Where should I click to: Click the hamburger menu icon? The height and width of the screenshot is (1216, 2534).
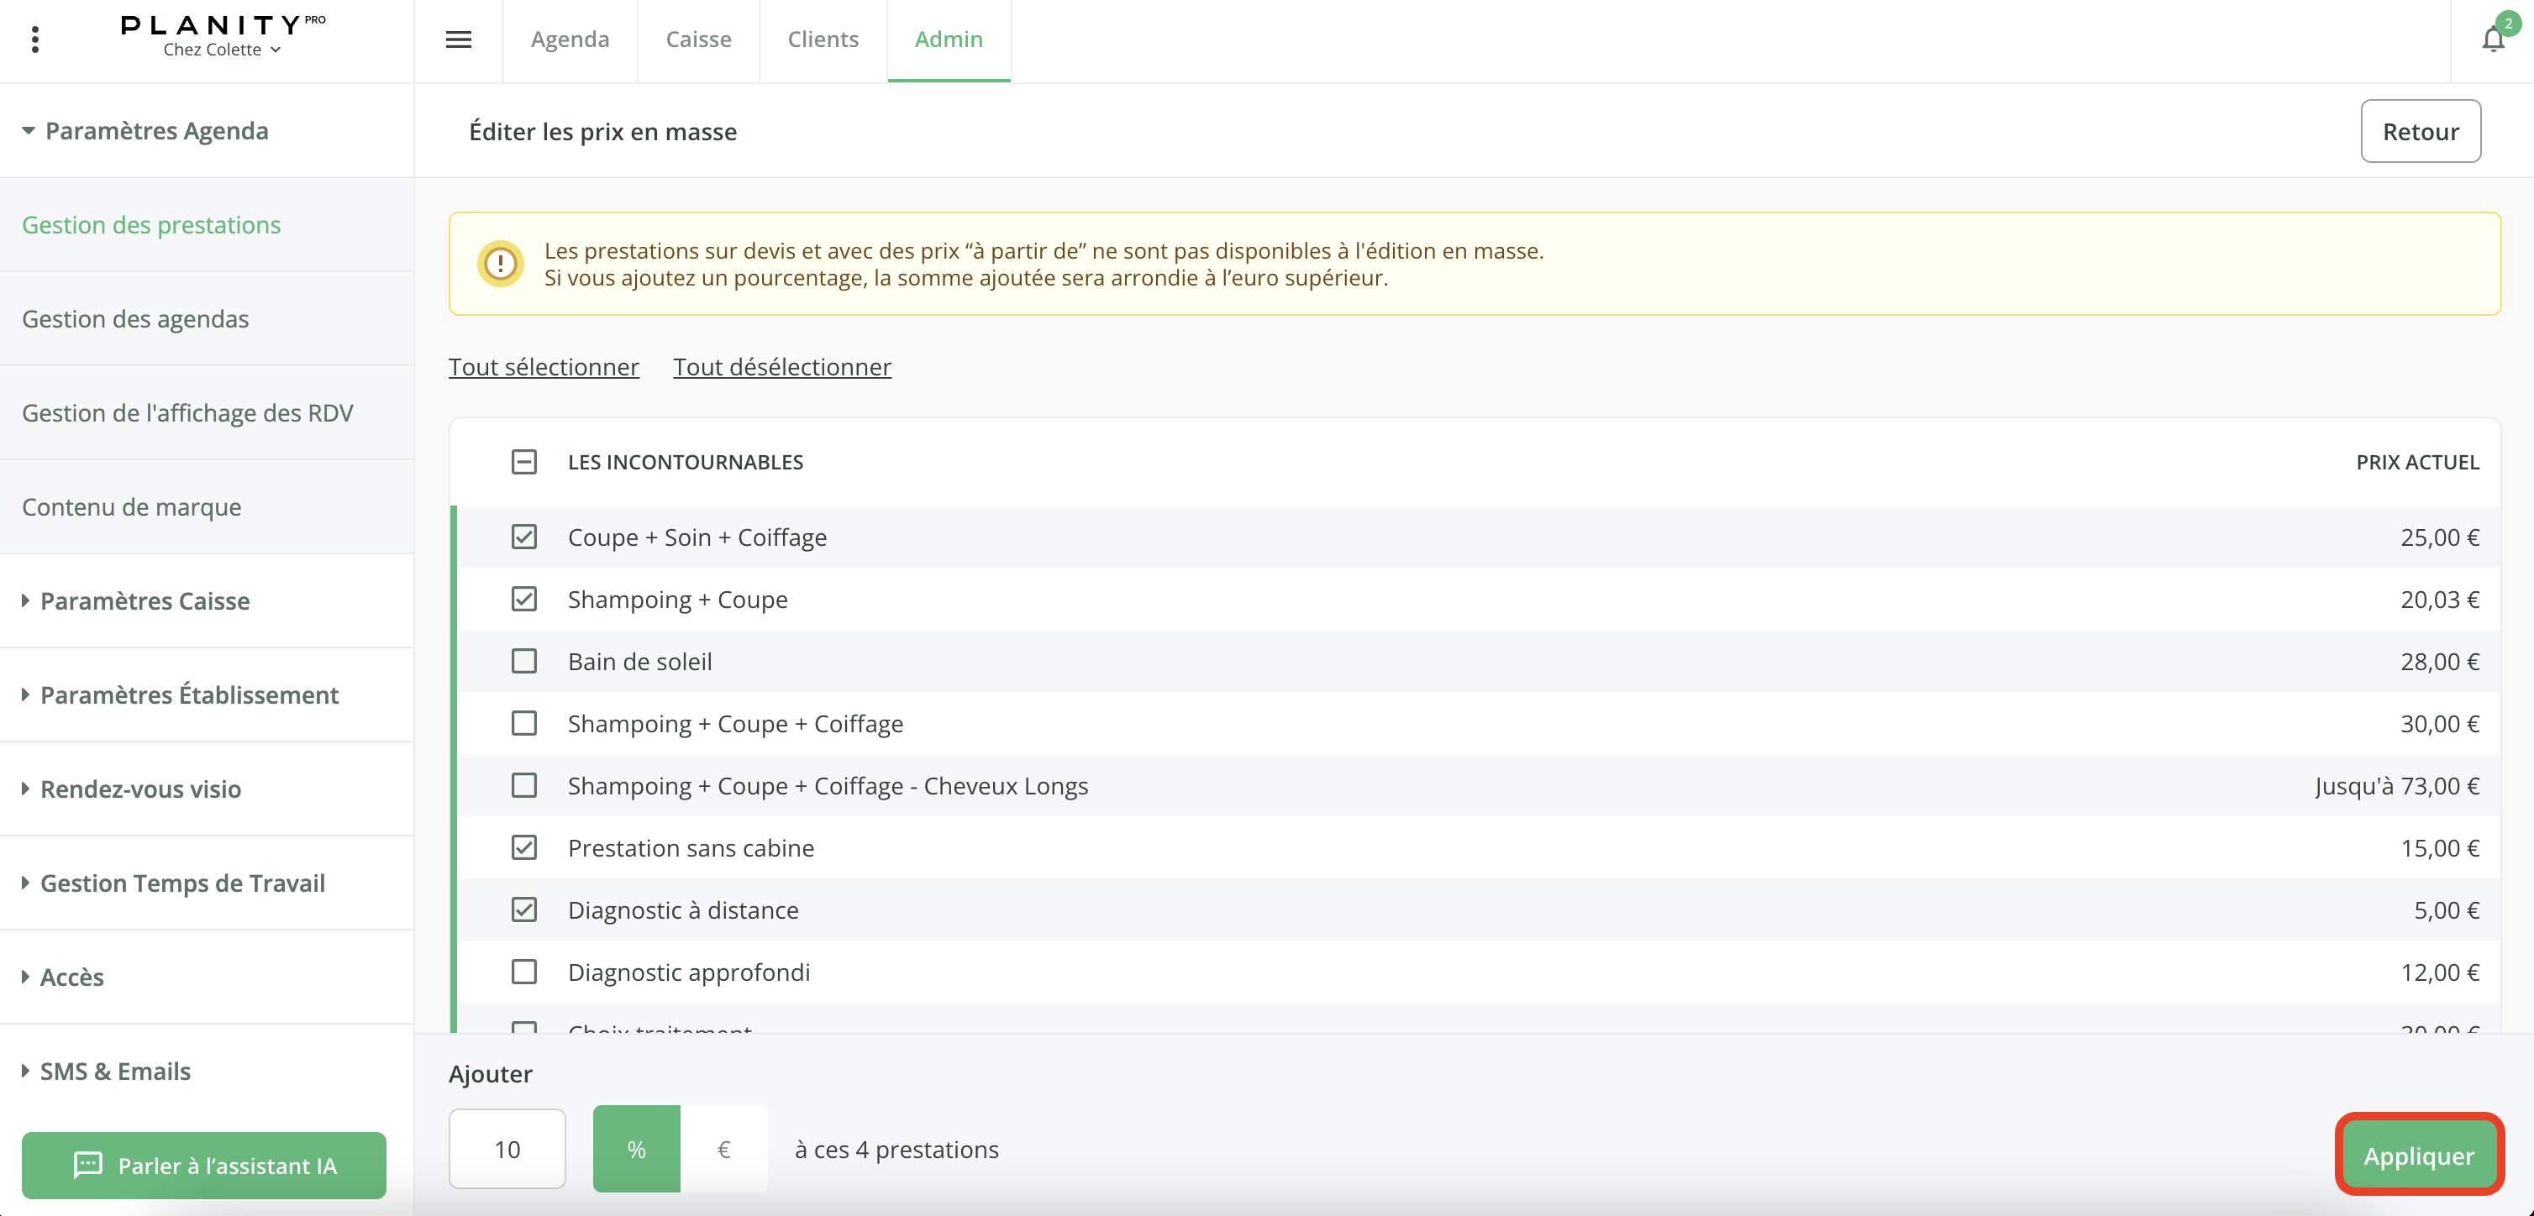click(459, 39)
